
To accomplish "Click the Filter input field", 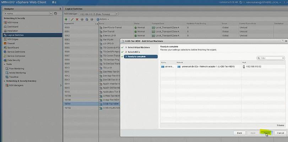I will 270,58.
